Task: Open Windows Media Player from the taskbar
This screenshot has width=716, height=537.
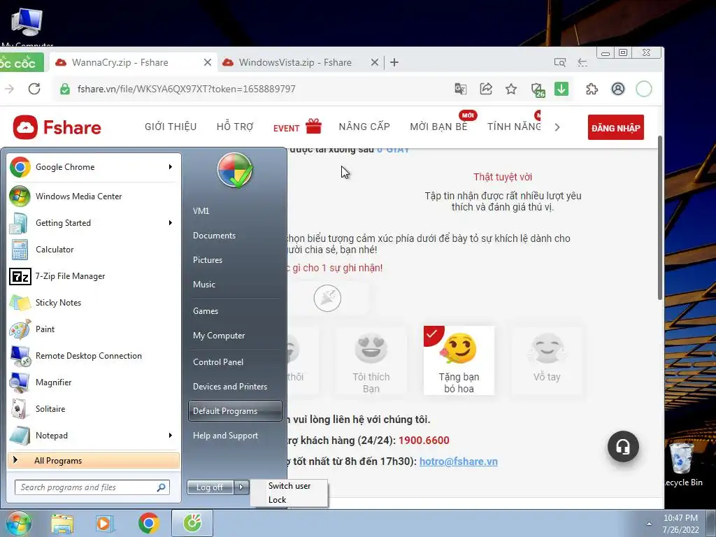Action: [106, 524]
